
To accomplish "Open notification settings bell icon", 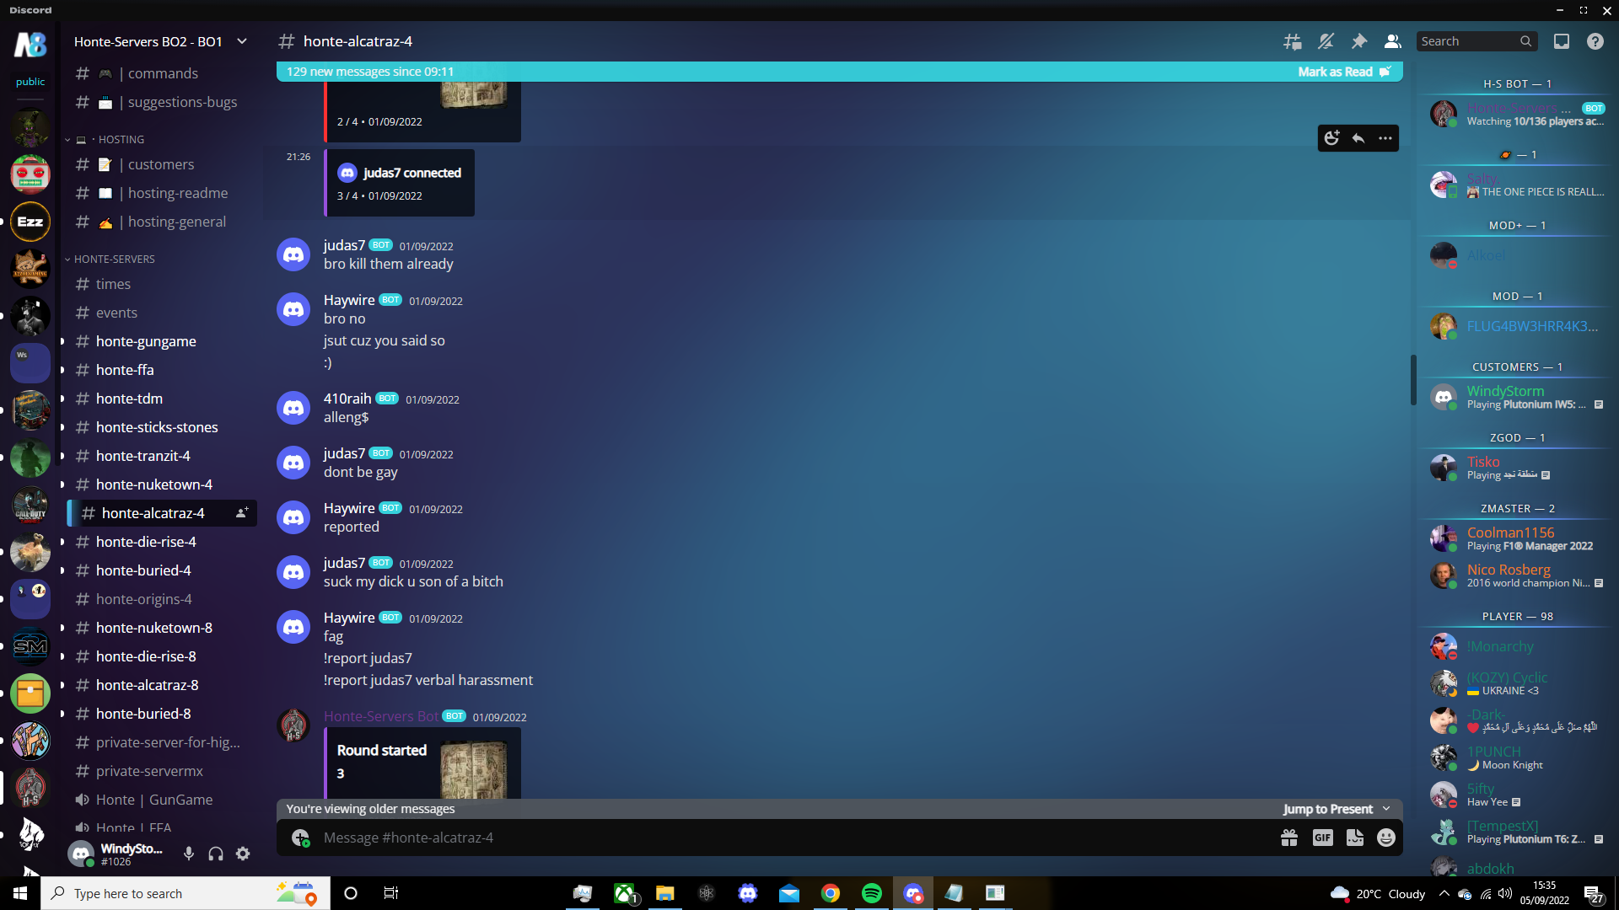I will pyautogui.click(x=1326, y=41).
